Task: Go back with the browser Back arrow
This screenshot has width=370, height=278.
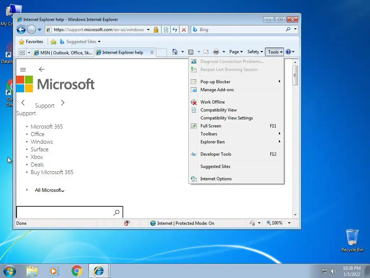Action: [21, 30]
